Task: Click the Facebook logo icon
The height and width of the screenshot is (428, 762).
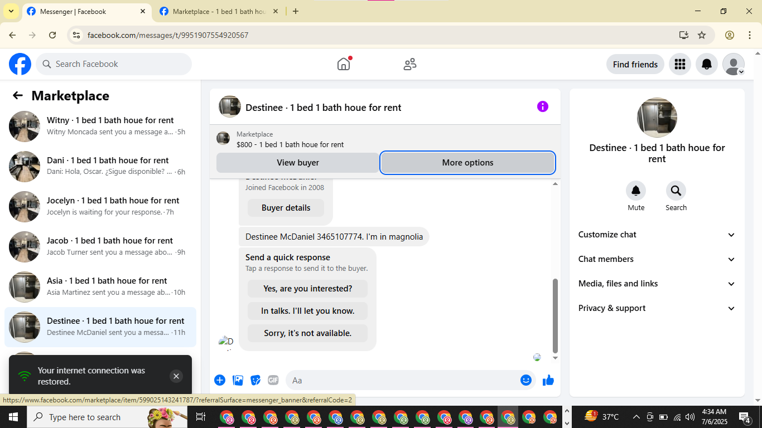Action: tap(20, 64)
